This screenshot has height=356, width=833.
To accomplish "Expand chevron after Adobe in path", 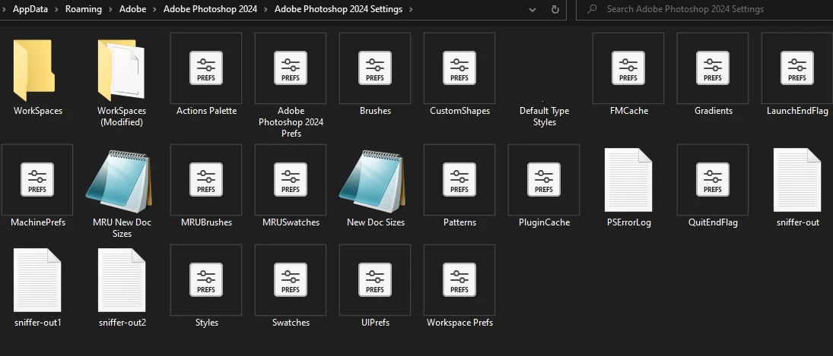I will pos(155,10).
